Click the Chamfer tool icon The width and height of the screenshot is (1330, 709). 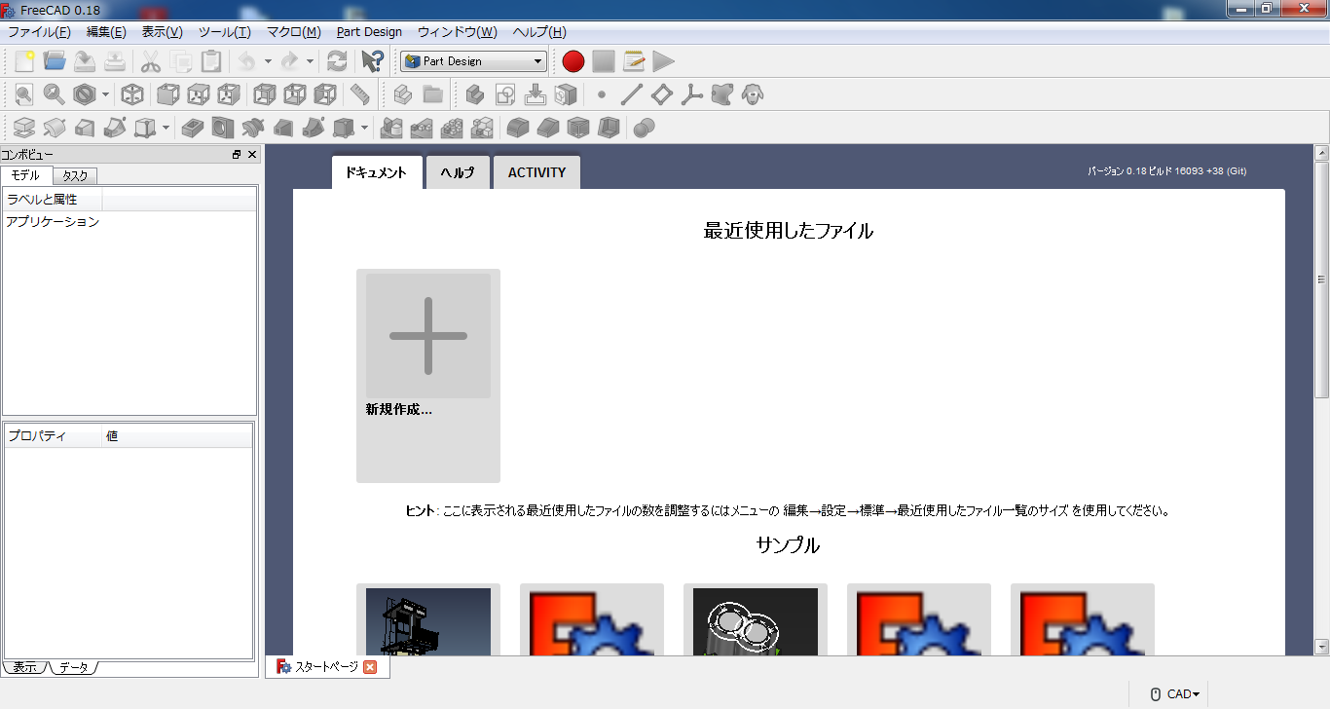click(x=548, y=128)
